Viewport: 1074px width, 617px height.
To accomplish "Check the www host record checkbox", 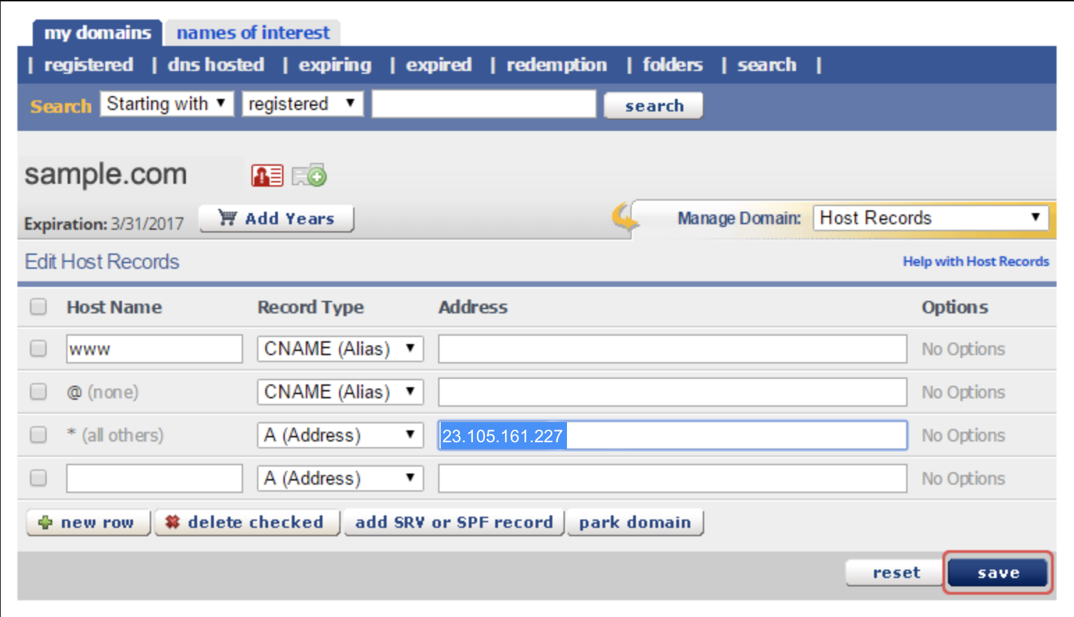I will (x=38, y=349).
